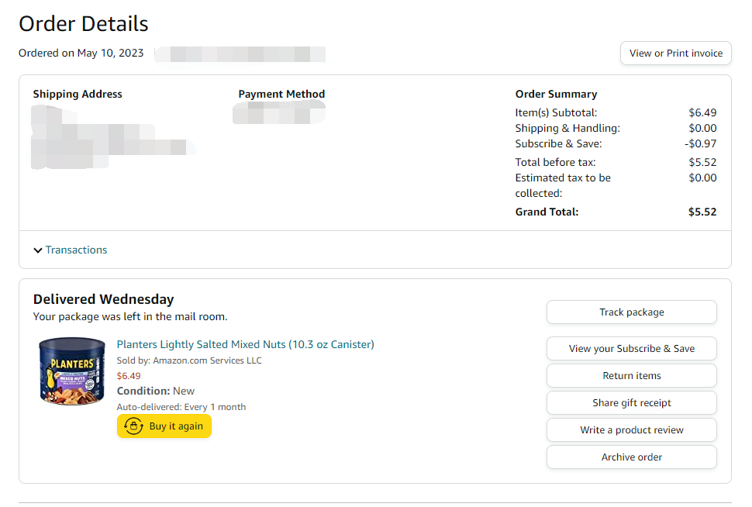Expand the Transactions section
The width and height of the screenshot is (752, 507).
pyautogui.click(x=76, y=250)
